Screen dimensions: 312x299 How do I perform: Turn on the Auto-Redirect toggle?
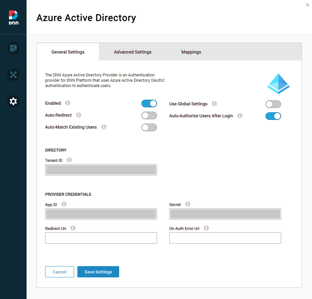point(149,116)
